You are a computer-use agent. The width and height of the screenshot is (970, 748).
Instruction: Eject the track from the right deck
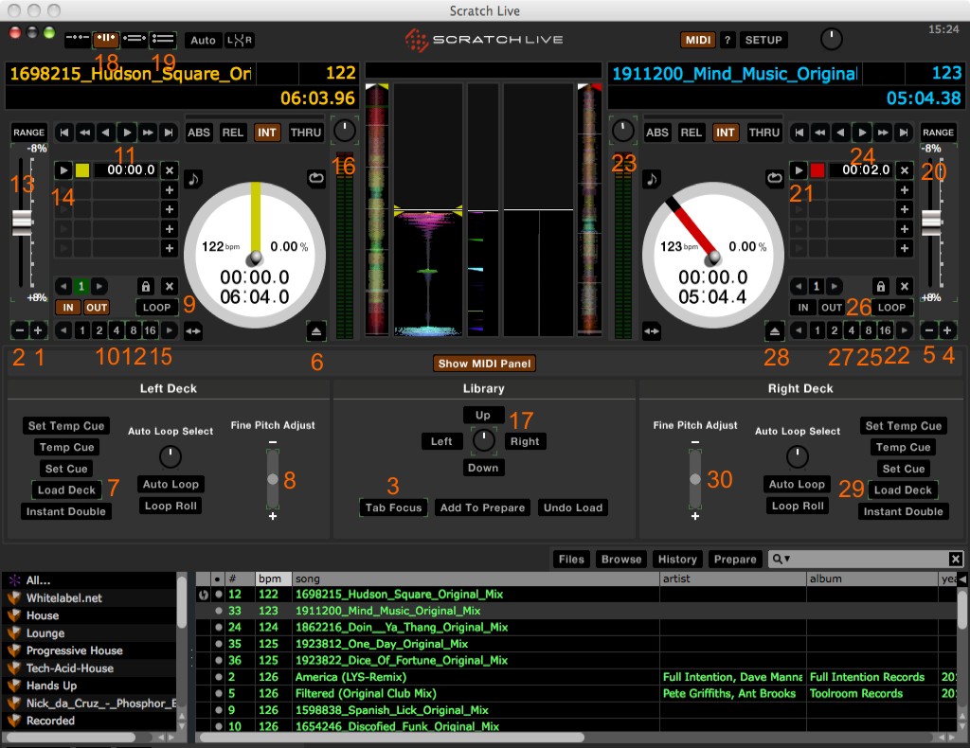click(x=775, y=330)
